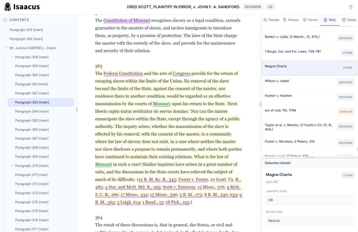Viewport: 358px width, 232px height.
Task: Click the trash delete icon
Action: tap(351, 7)
